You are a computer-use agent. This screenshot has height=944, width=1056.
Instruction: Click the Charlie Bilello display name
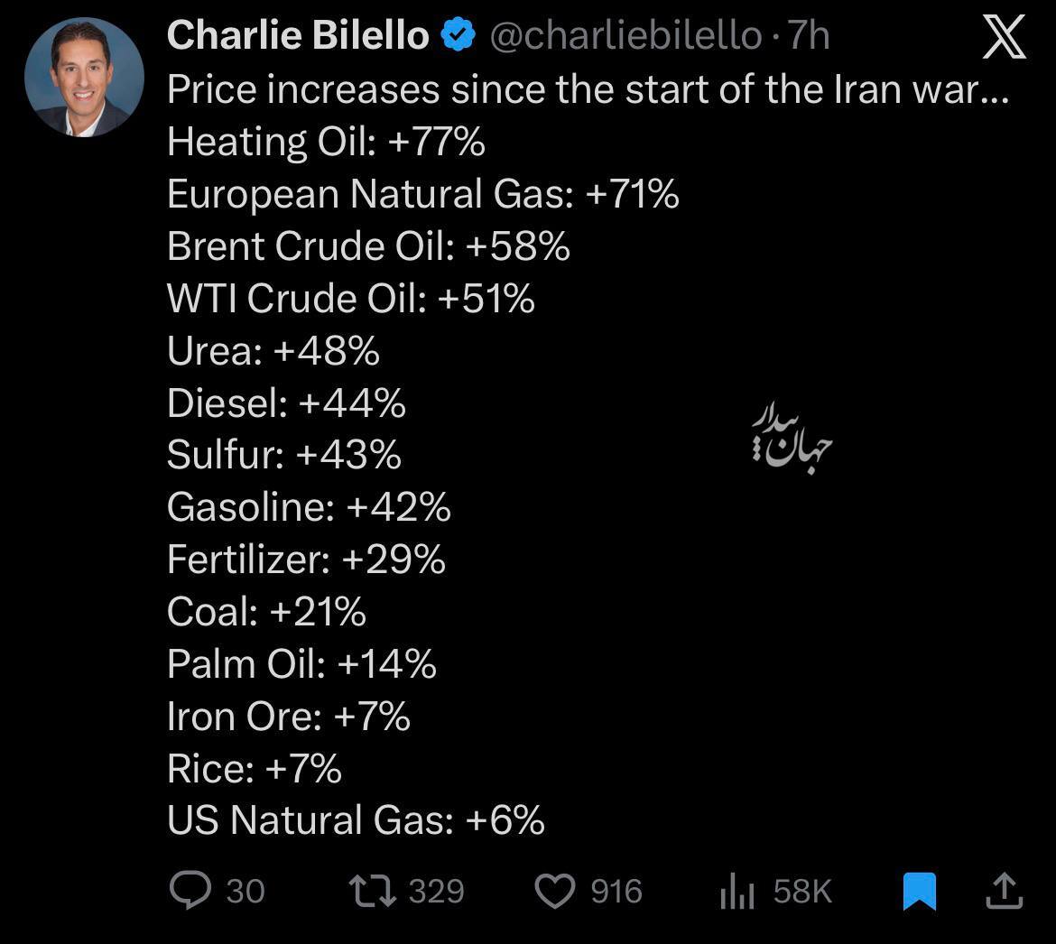point(298,36)
